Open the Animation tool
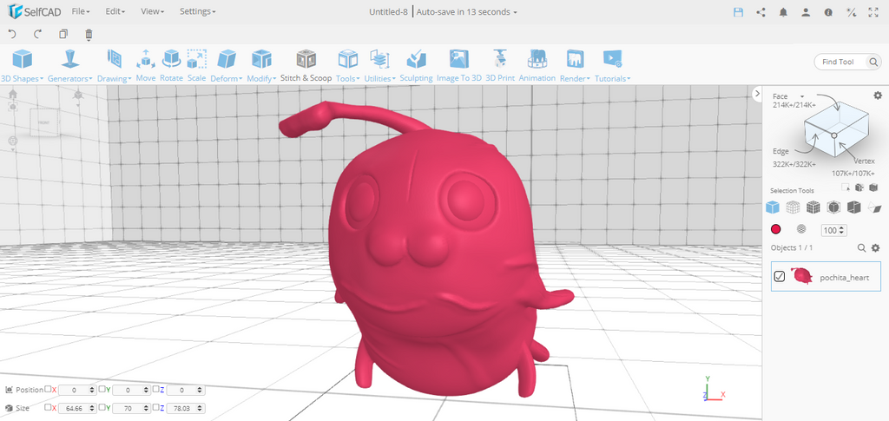The width and height of the screenshot is (889, 421). coord(537,59)
